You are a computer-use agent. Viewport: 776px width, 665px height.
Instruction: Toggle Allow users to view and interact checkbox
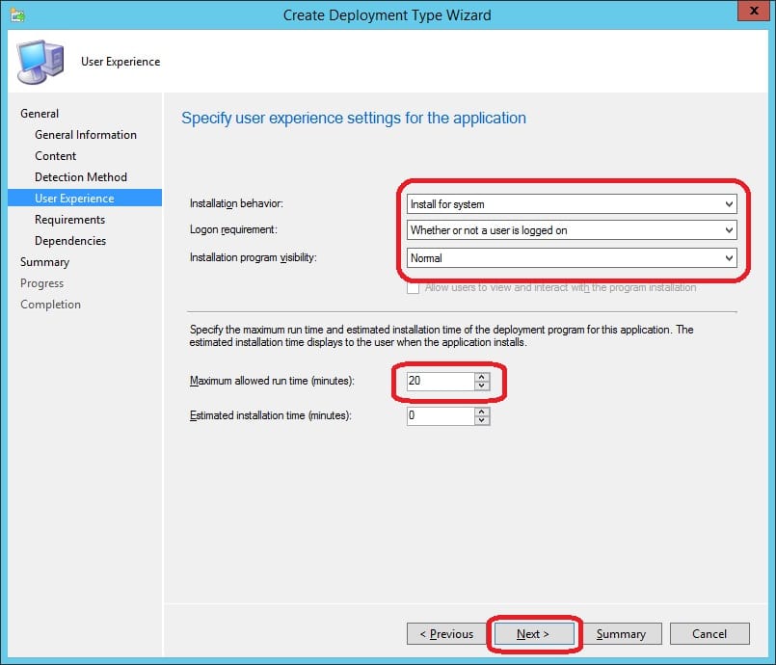pyautogui.click(x=413, y=288)
